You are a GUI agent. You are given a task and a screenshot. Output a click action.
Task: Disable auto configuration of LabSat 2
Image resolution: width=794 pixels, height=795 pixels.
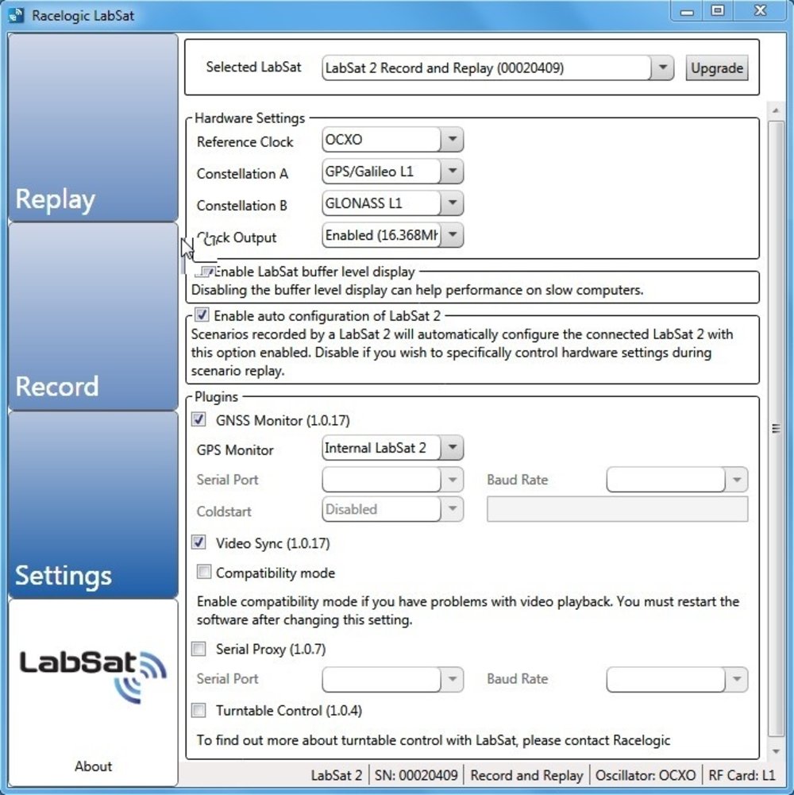click(202, 315)
